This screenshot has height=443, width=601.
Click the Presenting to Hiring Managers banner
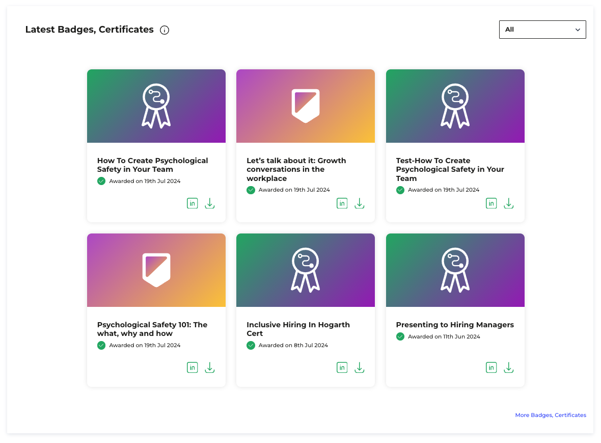click(x=455, y=270)
